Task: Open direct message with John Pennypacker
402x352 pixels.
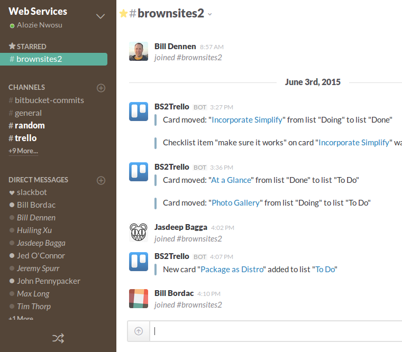Action: 49,281
